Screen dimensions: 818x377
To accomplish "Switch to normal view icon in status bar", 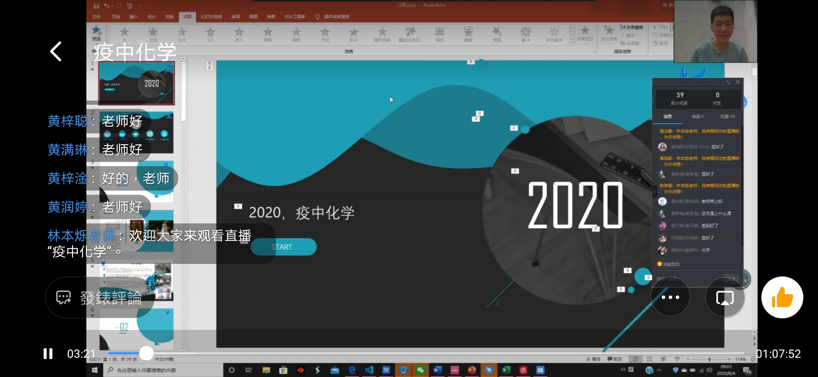I will click(x=636, y=359).
